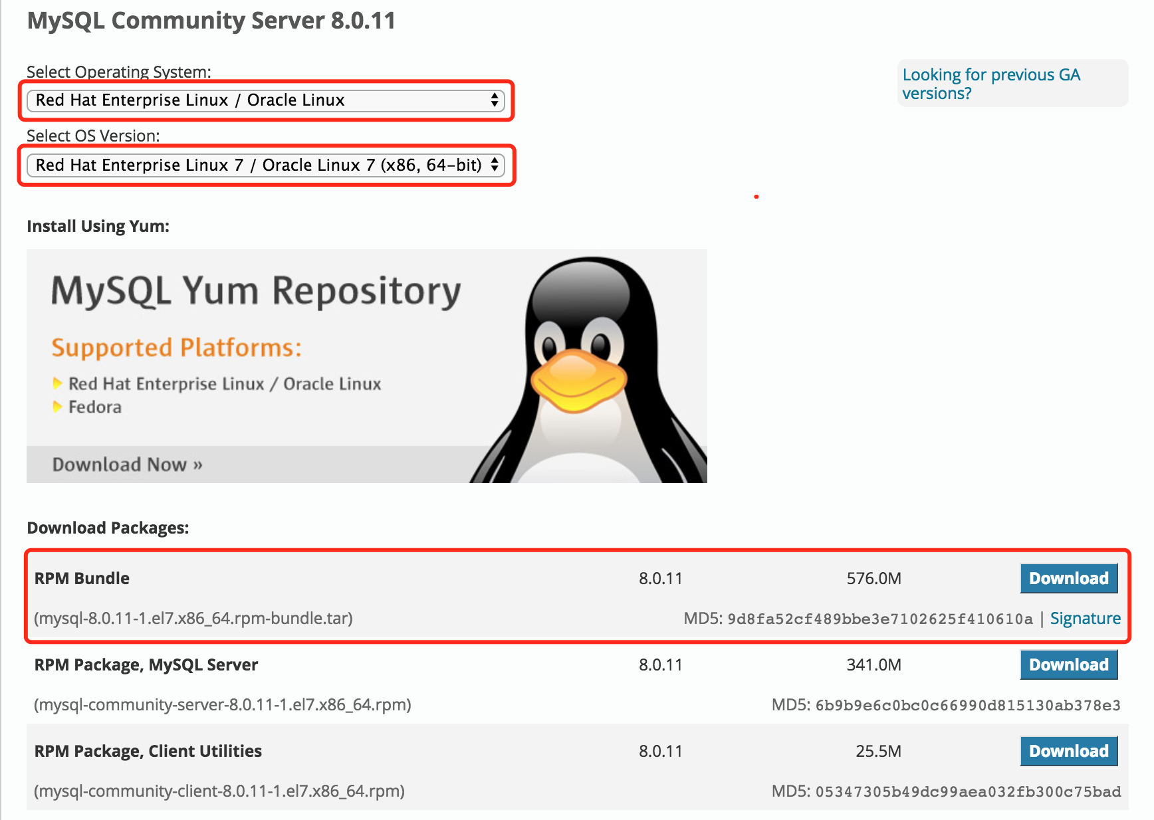
Task: Click the 'Download Packages:' heading
Action: tap(108, 528)
